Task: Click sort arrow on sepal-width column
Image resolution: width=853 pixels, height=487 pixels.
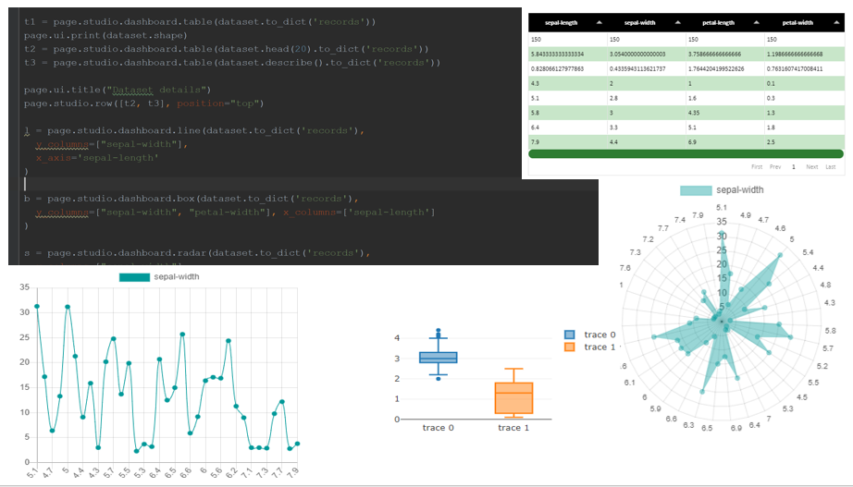Action: click(x=677, y=21)
